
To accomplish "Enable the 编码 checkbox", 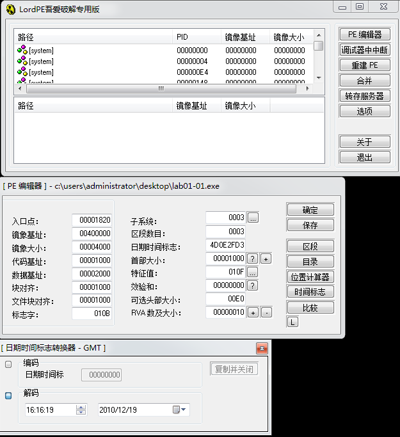I will (8, 364).
